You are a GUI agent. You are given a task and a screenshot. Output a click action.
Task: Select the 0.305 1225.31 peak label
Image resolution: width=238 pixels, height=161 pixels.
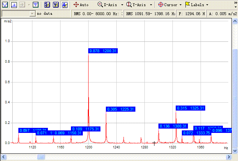pos(121,109)
